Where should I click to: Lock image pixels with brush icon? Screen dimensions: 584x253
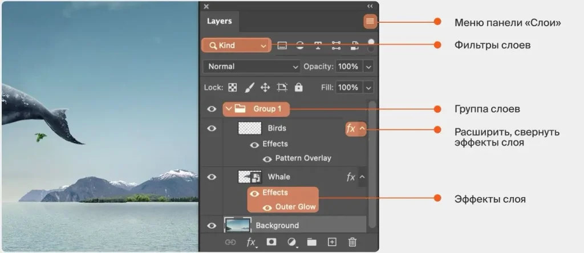pos(249,88)
